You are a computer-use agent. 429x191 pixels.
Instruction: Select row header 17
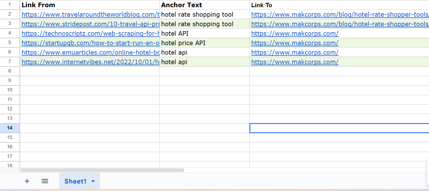(10, 157)
